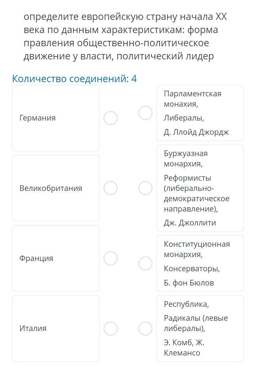Click the 'Б. фон Бюлов' name text

189,283
